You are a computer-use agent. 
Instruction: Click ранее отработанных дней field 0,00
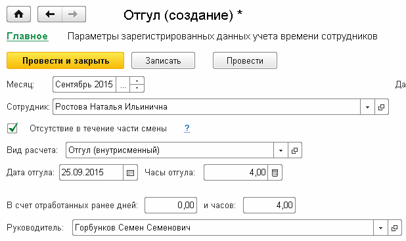[x=171, y=206]
